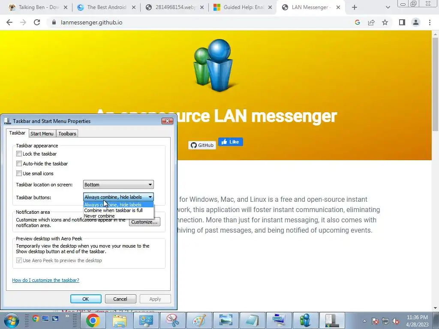
Task: Open Notepad from taskbar
Action: click(252, 320)
